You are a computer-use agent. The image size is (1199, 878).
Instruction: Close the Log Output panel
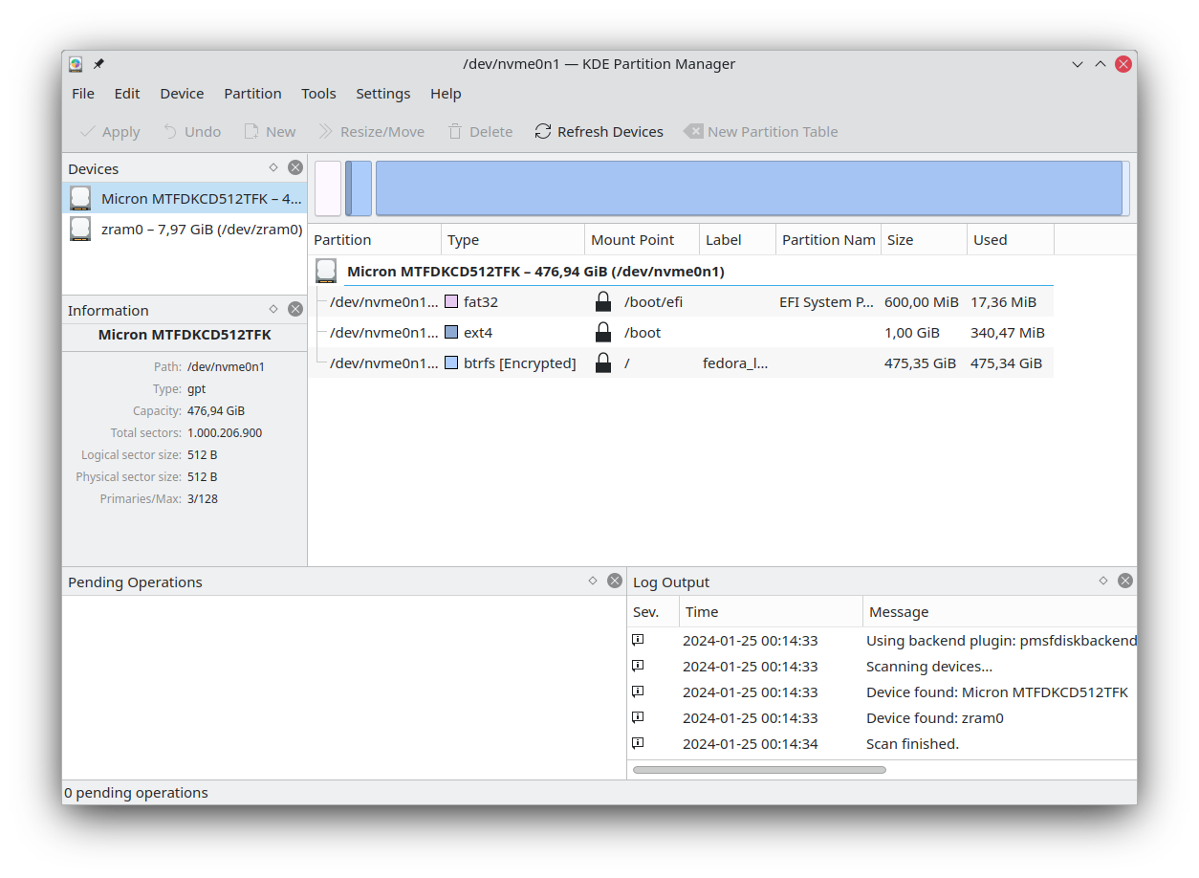coord(1125,581)
